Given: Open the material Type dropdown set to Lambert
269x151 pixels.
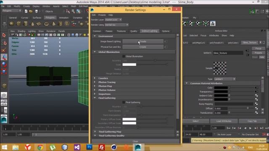Looking at the screenshot, I should (x=224, y=79).
